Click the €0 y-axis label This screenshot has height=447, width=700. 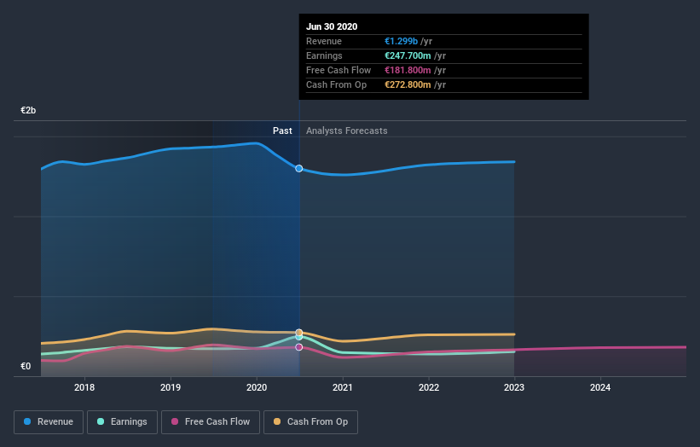(26, 366)
